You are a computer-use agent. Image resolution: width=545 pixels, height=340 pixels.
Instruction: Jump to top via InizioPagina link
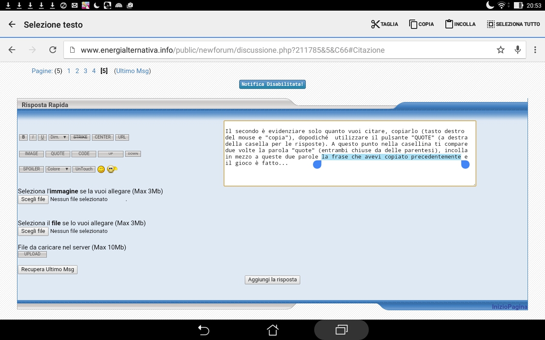(510, 307)
